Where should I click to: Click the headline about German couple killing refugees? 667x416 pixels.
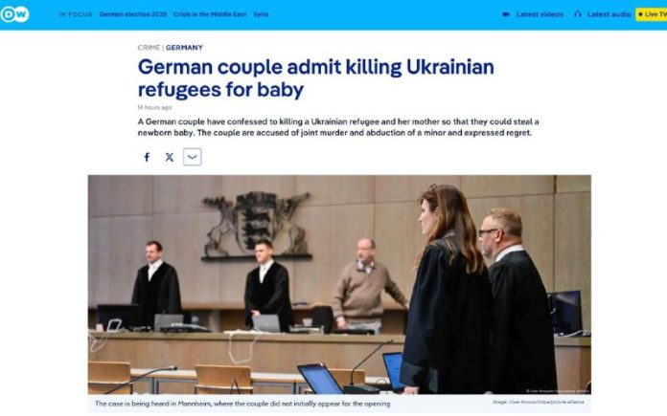[316, 78]
